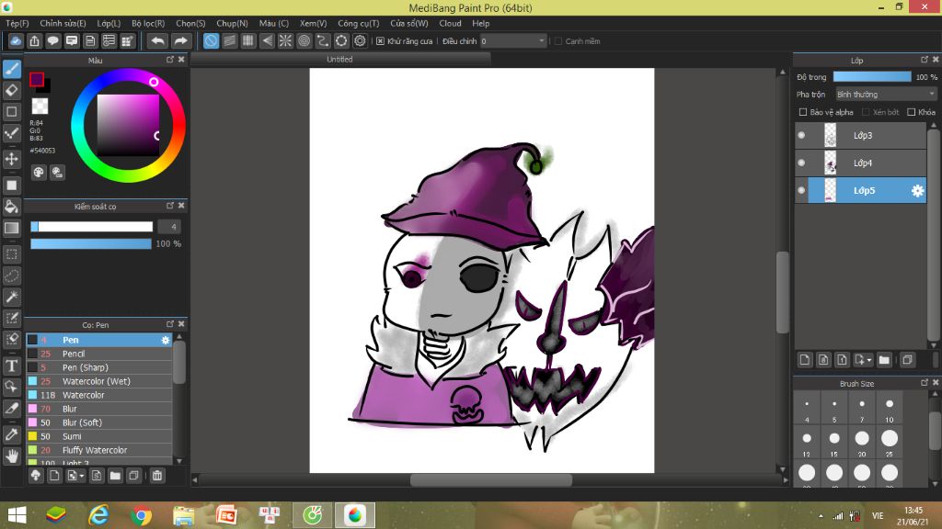Select the Bucket fill tool
Viewport: 942px width, 529px height.
point(11,207)
